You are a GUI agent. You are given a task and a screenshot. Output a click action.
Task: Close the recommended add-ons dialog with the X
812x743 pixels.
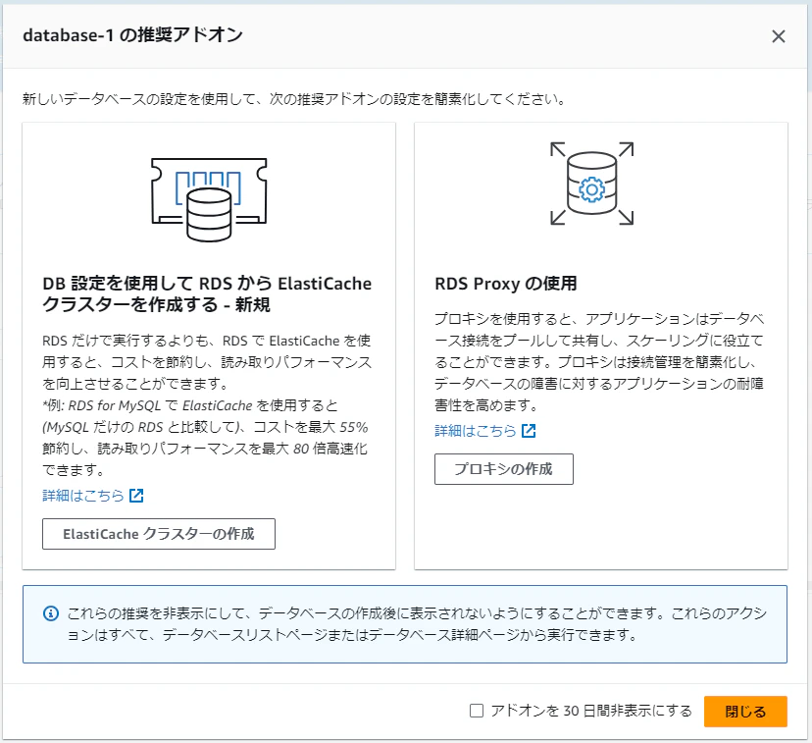click(x=779, y=36)
